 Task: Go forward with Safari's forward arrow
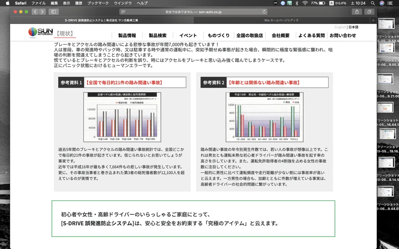tap(42, 12)
